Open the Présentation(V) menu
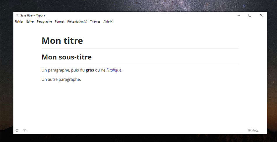Viewport: 277px width, 142px height. point(77,21)
